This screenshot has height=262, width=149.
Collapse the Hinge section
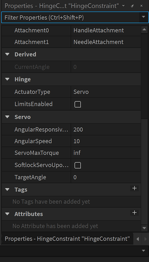click(7, 79)
